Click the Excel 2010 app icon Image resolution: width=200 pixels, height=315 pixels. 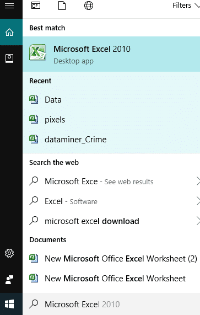pyautogui.click(x=37, y=52)
